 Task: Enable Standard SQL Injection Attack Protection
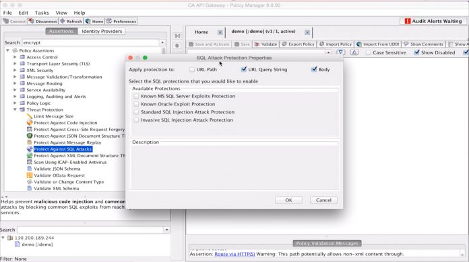click(136, 112)
